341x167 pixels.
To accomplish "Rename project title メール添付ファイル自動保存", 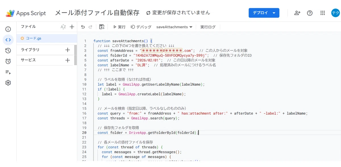I will 97,13.
